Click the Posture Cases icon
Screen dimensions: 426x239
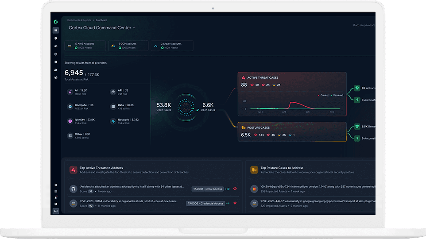[x=244, y=127]
